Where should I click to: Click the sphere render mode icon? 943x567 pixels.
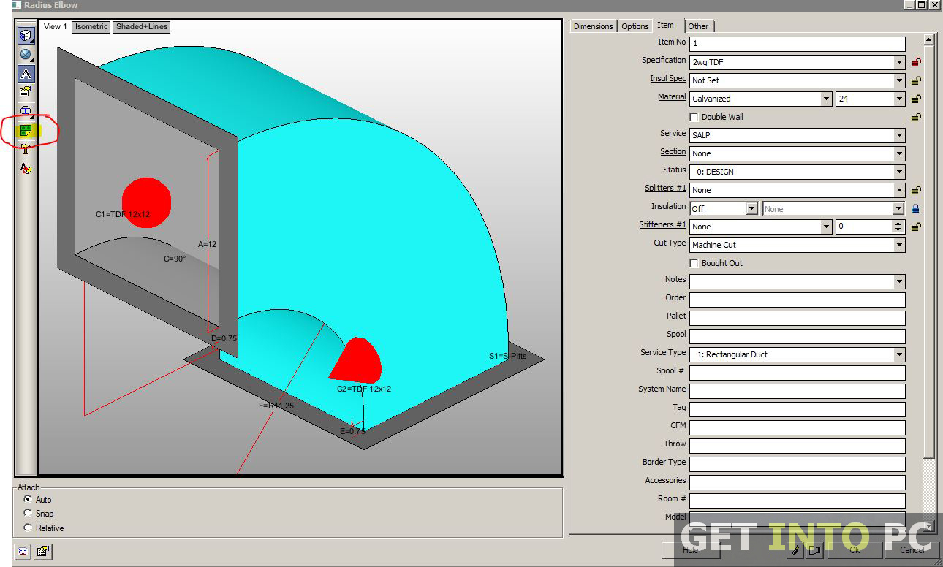(x=26, y=54)
